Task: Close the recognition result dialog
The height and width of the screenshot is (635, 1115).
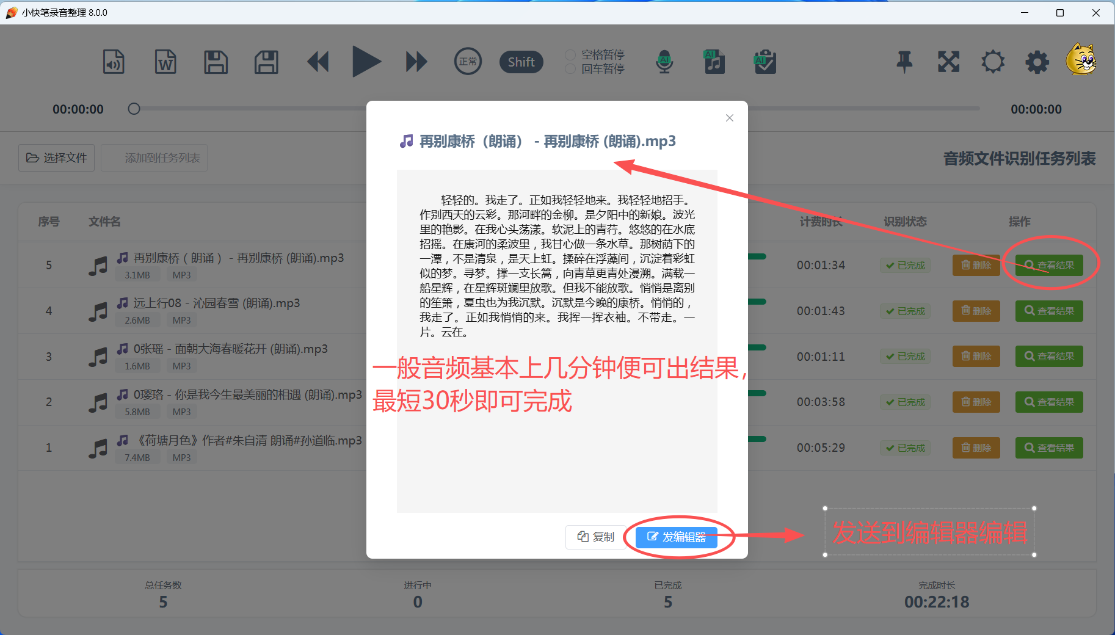Action: point(729,118)
